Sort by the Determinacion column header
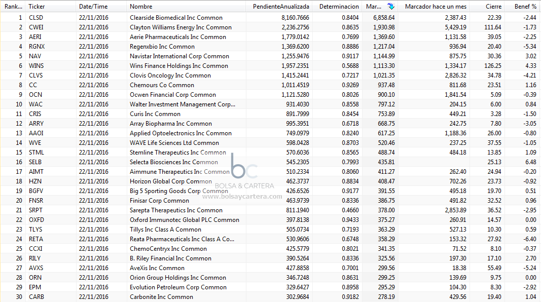The width and height of the screenshot is (541, 302). coord(339,7)
